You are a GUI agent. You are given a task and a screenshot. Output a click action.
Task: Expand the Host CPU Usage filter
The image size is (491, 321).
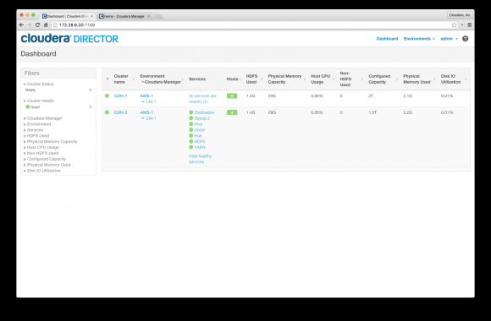pos(41,147)
